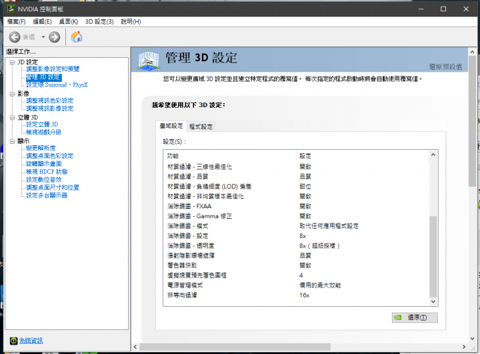Select the 消除鋸齒 - 透明度 row

point(296,246)
